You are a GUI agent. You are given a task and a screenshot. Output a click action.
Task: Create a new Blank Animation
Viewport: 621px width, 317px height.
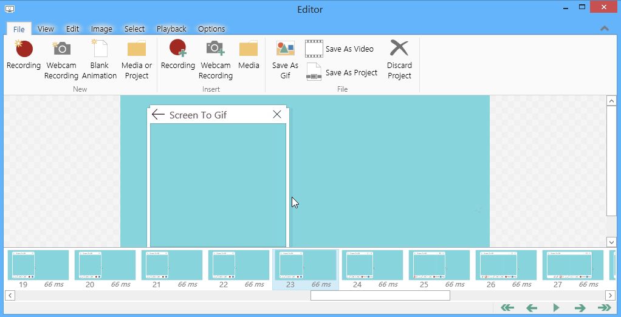100,60
